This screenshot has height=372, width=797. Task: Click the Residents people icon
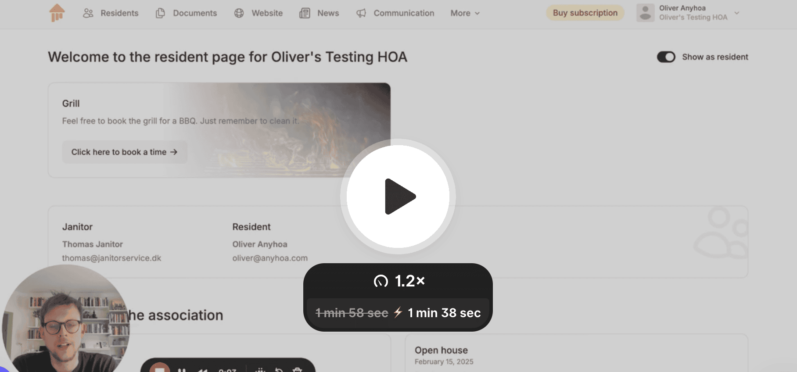coord(88,13)
